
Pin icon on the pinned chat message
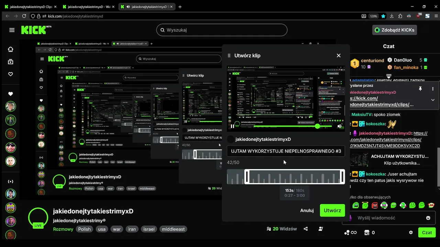pyautogui.click(x=420, y=89)
